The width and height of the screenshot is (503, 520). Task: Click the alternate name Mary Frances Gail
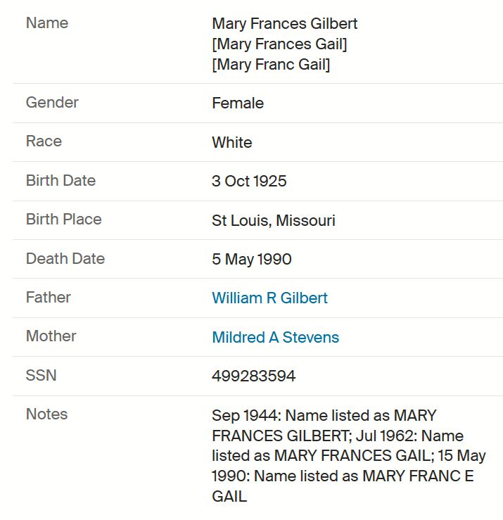tap(279, 44)
